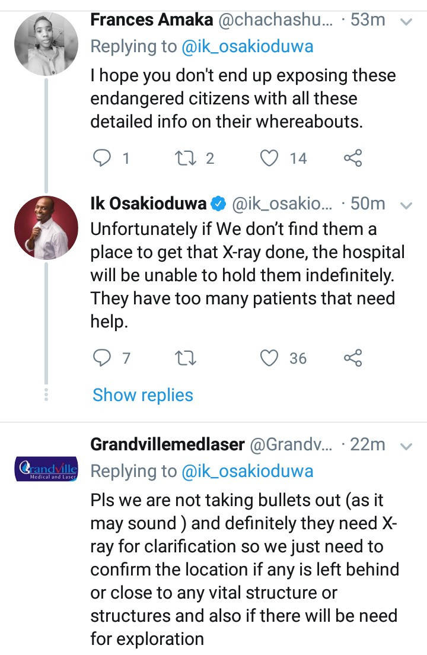
Task: Open dropdown arrow on Frances Amaka's tweet
Action: (x=406, y=21)
